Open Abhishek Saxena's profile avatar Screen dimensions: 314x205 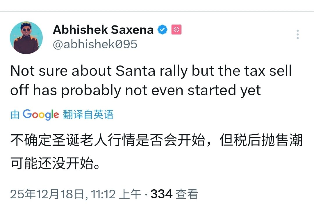click(x=26, y=38)
